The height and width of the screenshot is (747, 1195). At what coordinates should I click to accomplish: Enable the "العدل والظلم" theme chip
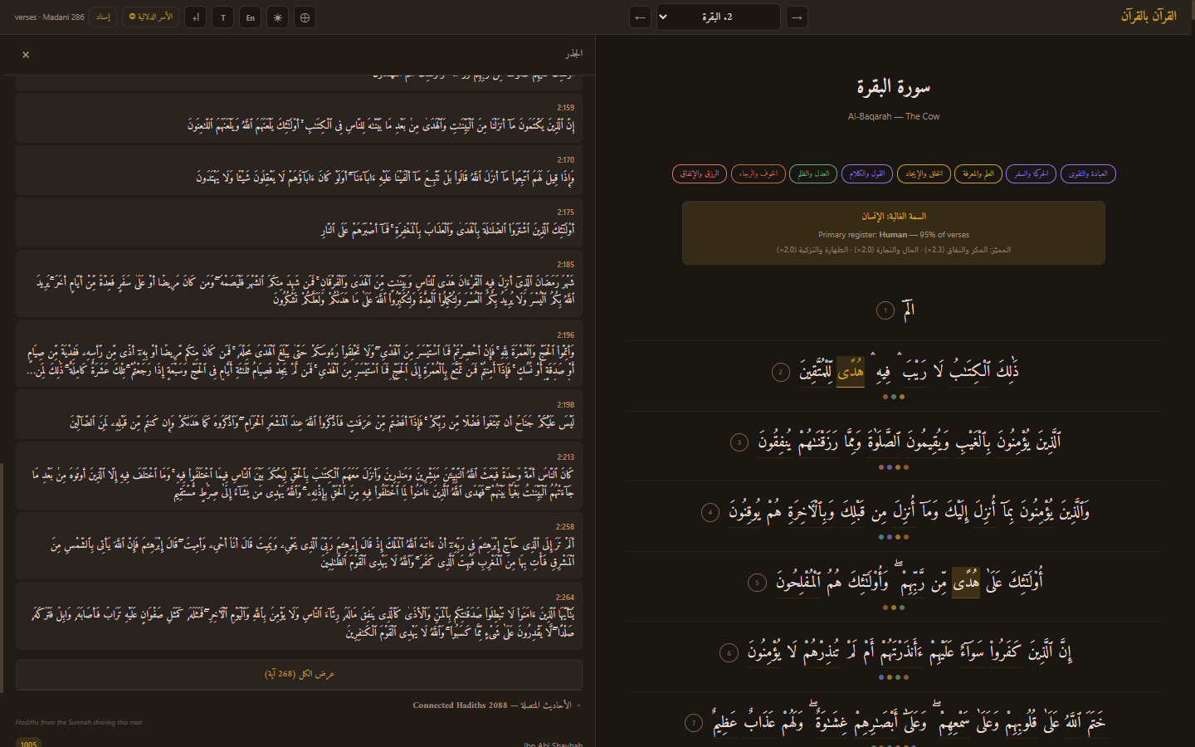click(813, 173)
